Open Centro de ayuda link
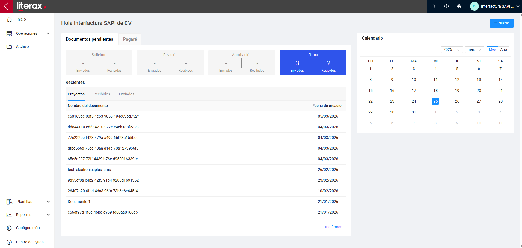This screenshot has width=522, height=248. 30,242
